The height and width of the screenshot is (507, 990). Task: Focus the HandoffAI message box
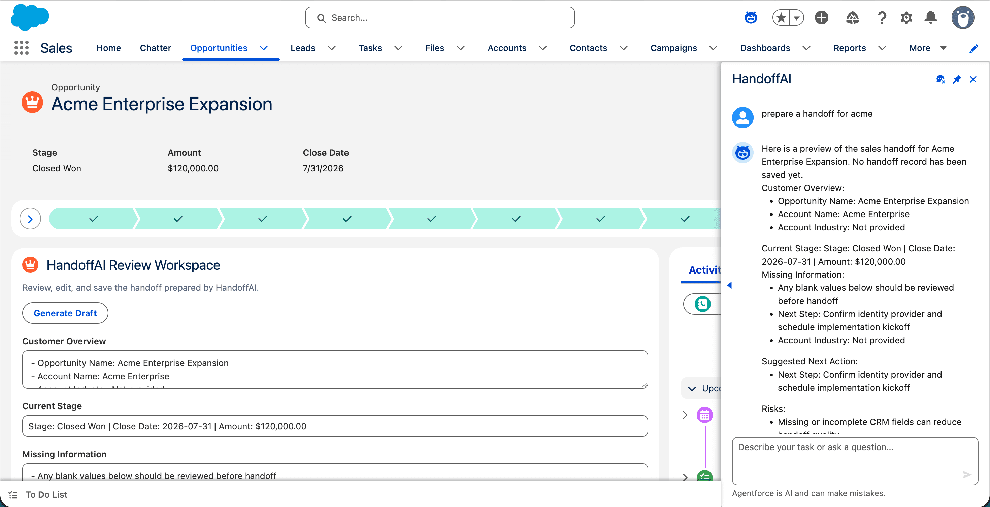click(855, 461)
